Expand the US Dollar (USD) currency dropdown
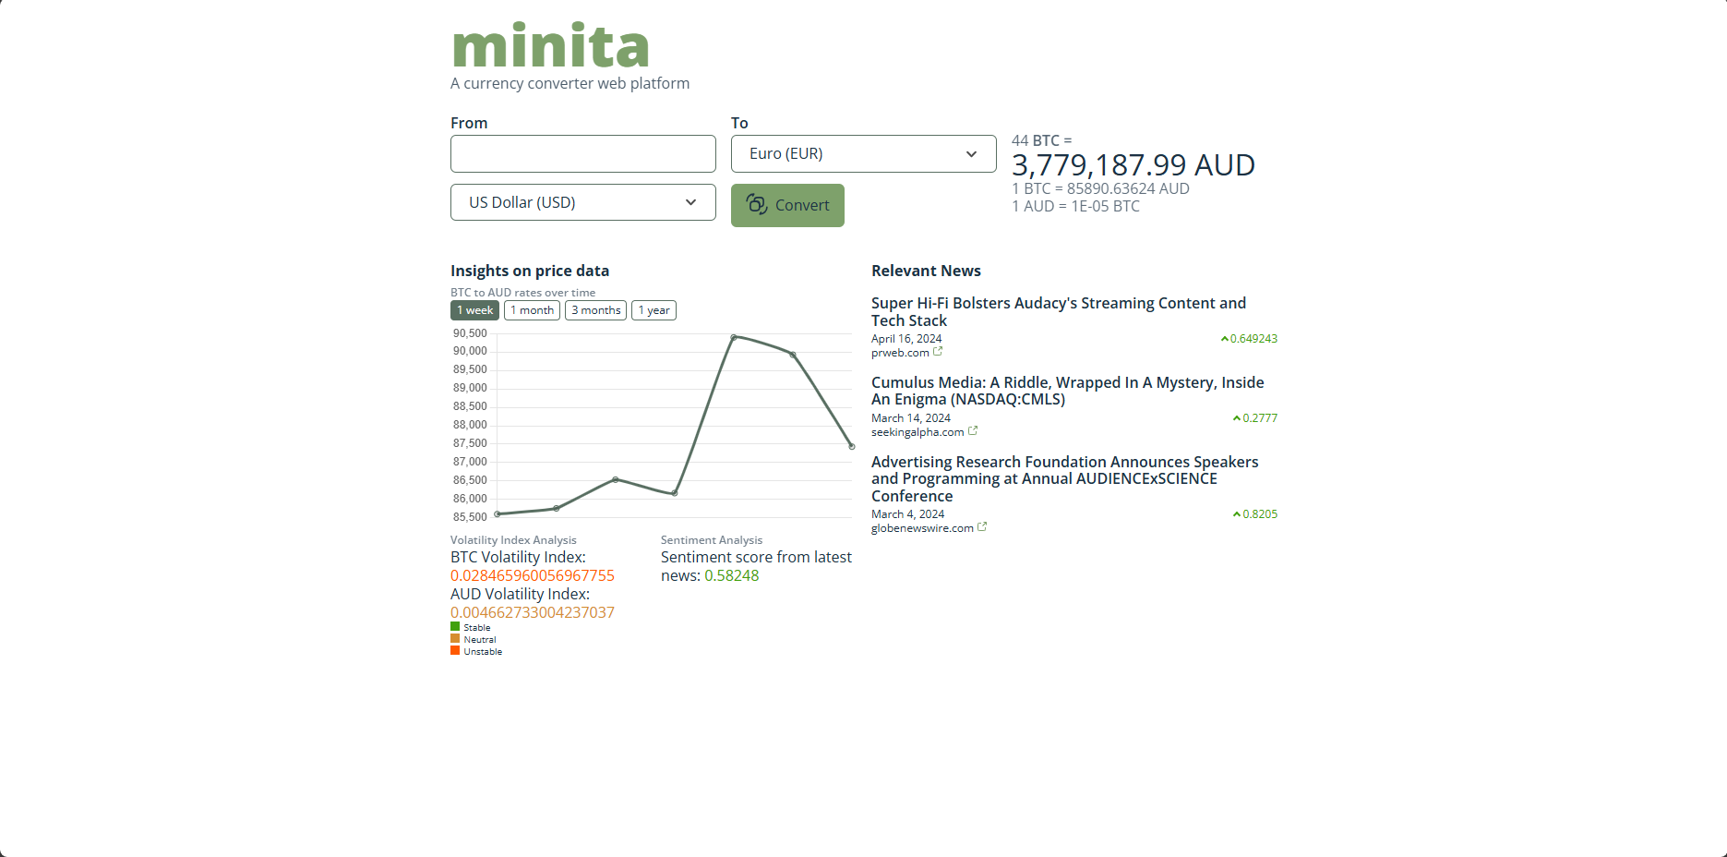This screenshot has width=1727, height=857. click(x=583, y=202)
